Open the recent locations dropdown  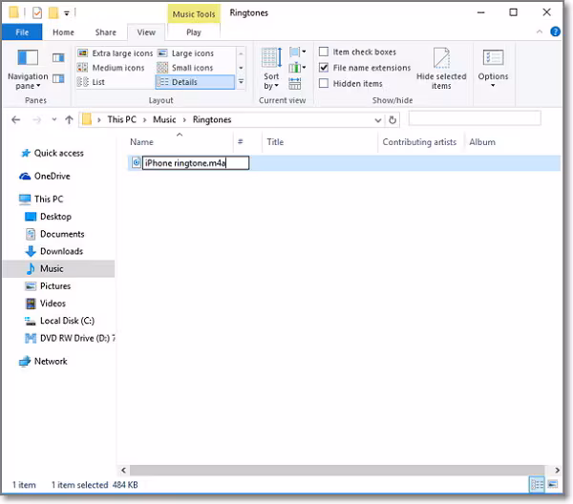54,119
